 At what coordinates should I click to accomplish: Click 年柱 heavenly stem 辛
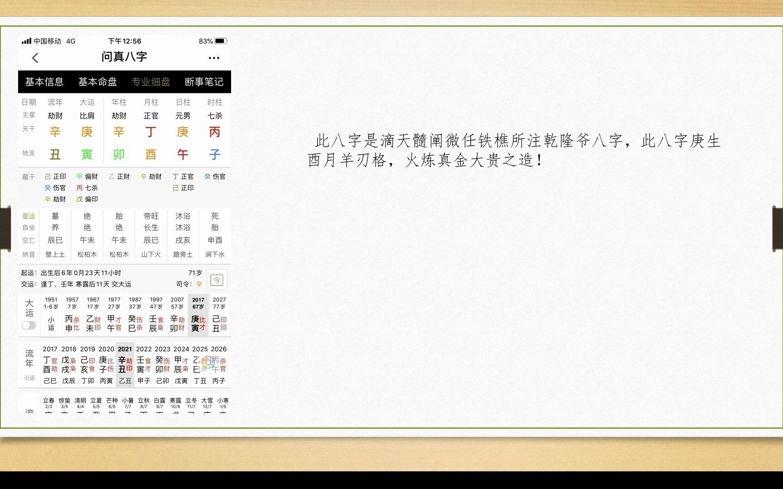coord(119,132)
